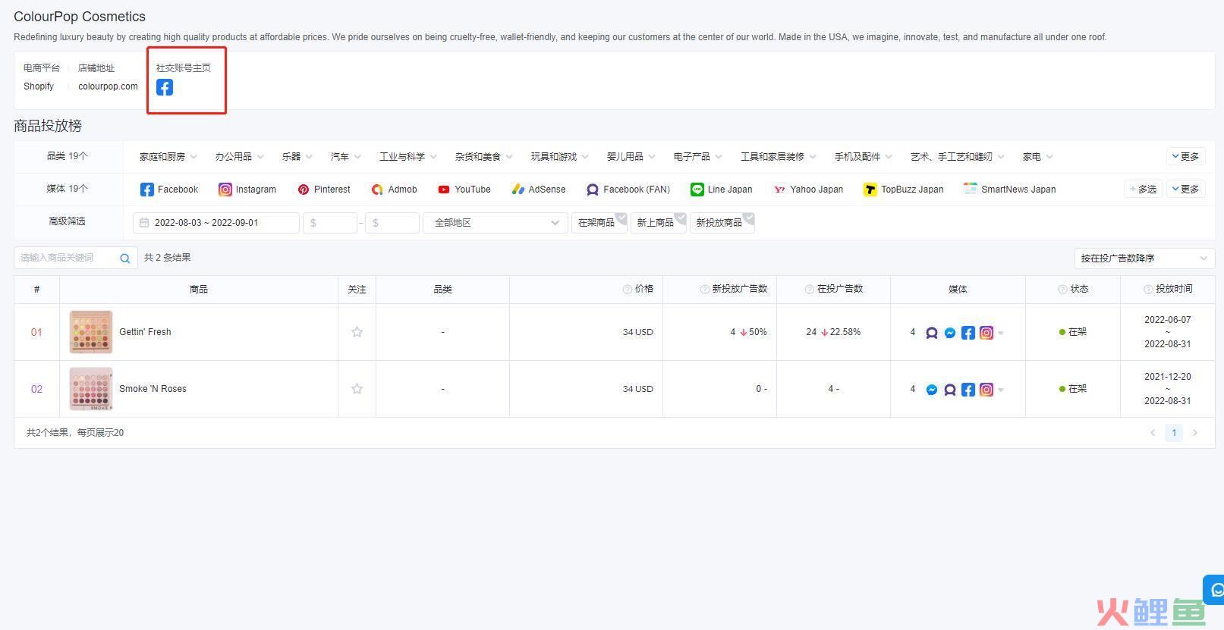Expand the 电子产品 category dropdown
Image resolution: width=1224 pixels, height=630 pixels.
[697, 157]
